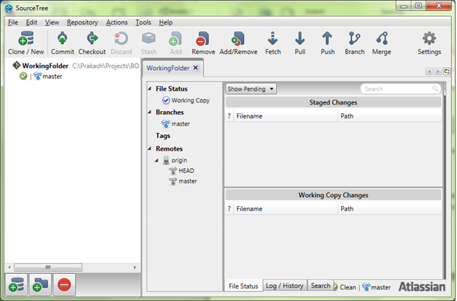
Task: Sort Working Copy Changes by Filename column
Action: pyautogui.click(x=285, y=209)
